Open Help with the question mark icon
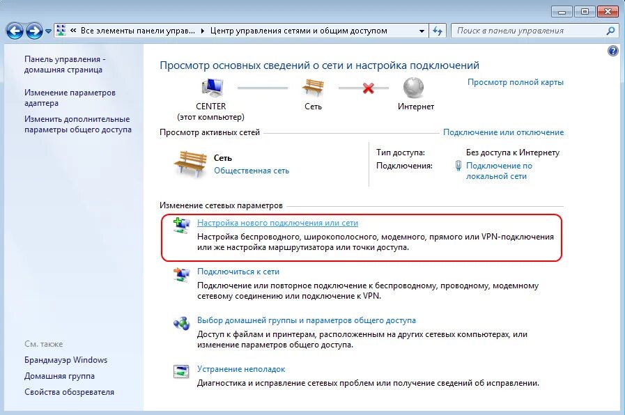This screenshot has width=625, height=415. 612,51
